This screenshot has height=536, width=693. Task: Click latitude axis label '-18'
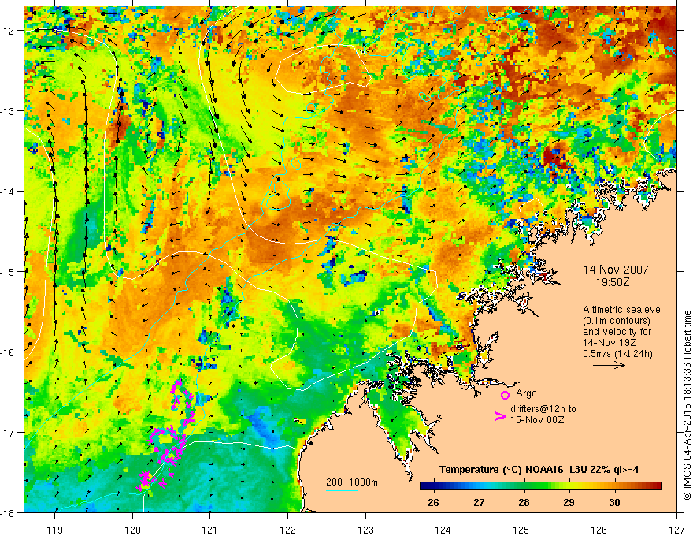9,512
